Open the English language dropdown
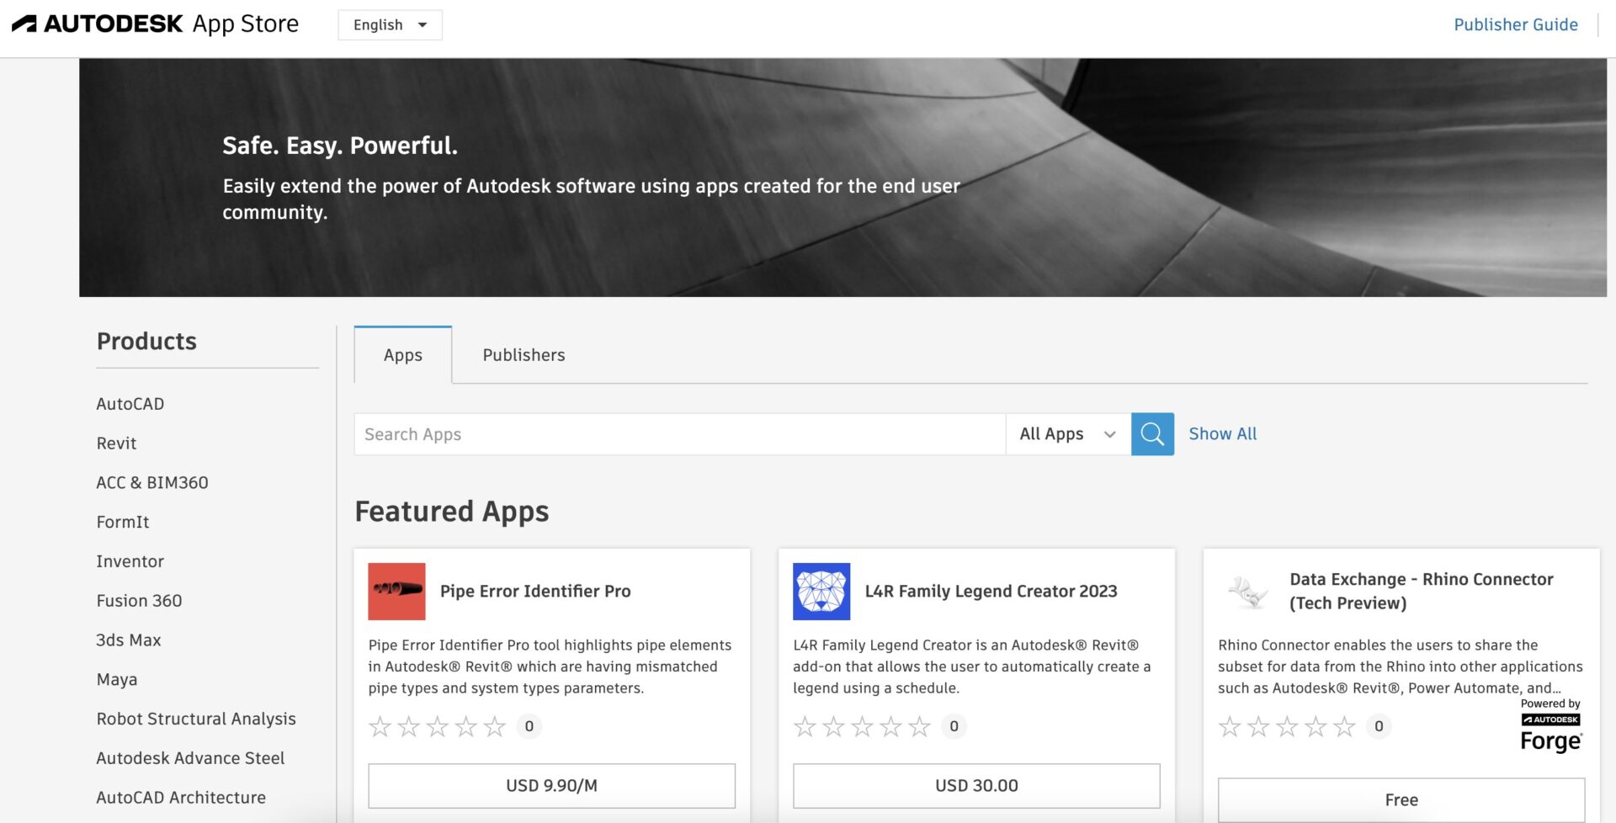Image resolution: width=1616 pixels, height=823 pixels. pyautogui.click(x=390, y=25)
